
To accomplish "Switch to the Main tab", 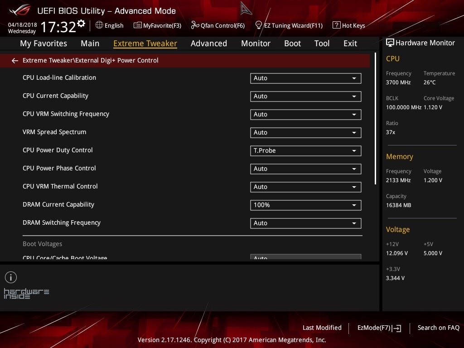I will point(90,43).
